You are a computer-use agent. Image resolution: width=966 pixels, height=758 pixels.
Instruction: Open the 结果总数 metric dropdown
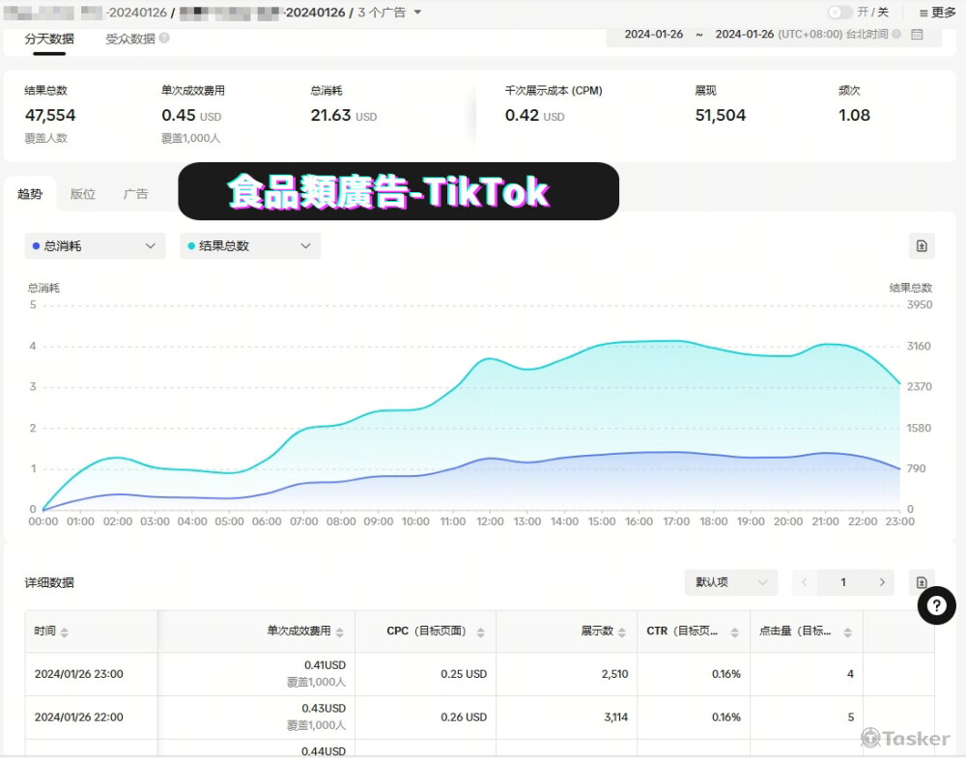(250, 245)
